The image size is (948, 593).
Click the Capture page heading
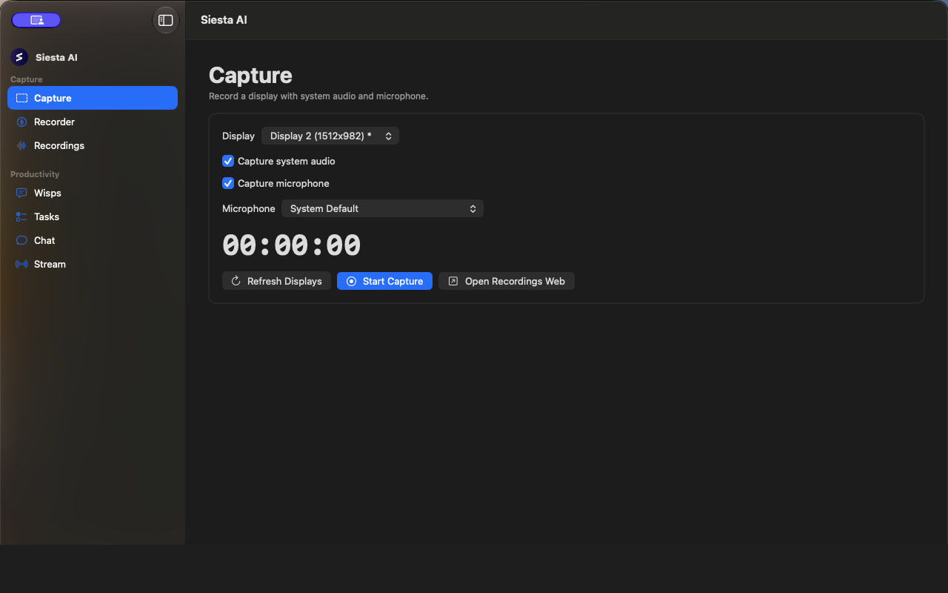point(250,75)
